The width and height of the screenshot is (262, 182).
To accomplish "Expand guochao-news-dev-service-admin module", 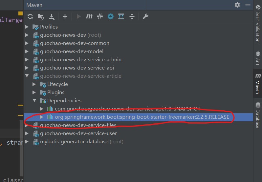I will 27,59.
